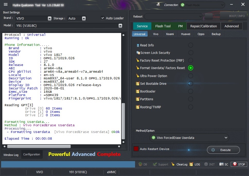Viewport: 249px width, 176px height.
Task: Click the small button beside Reboot dropdown
Action: (x=209, y=16)
